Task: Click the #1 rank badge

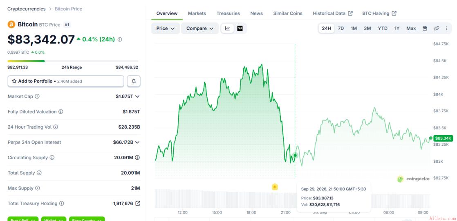Action: [x=67, y=25]
